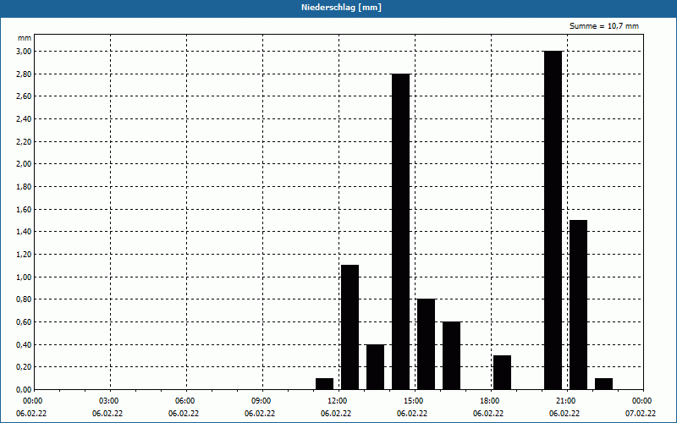Select the 2,20 y-axis value
Screen dimensions: 677x423
(24, 141)
